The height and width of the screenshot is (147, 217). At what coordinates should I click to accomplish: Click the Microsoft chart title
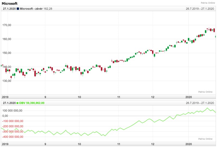10,4
